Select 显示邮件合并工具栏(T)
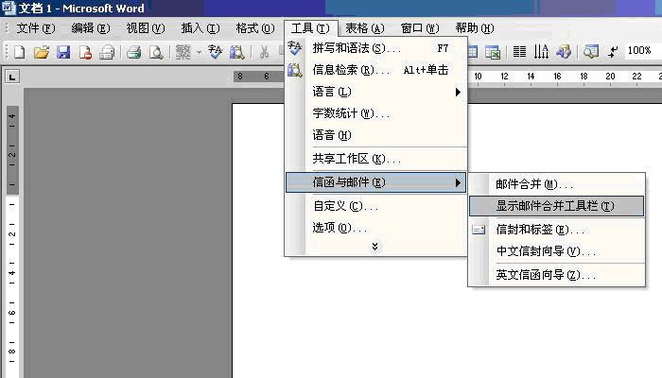 (557, 206)
